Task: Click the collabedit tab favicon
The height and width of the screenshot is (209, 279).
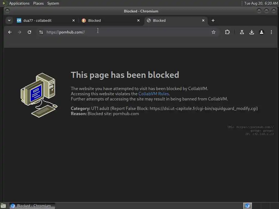Action: pyautogui.click(x=19, y=20)
